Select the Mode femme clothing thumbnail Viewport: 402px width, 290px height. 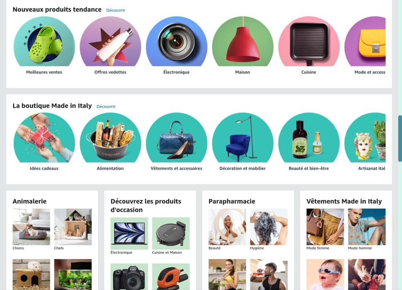pyautogui.click(x=325, y=227)
